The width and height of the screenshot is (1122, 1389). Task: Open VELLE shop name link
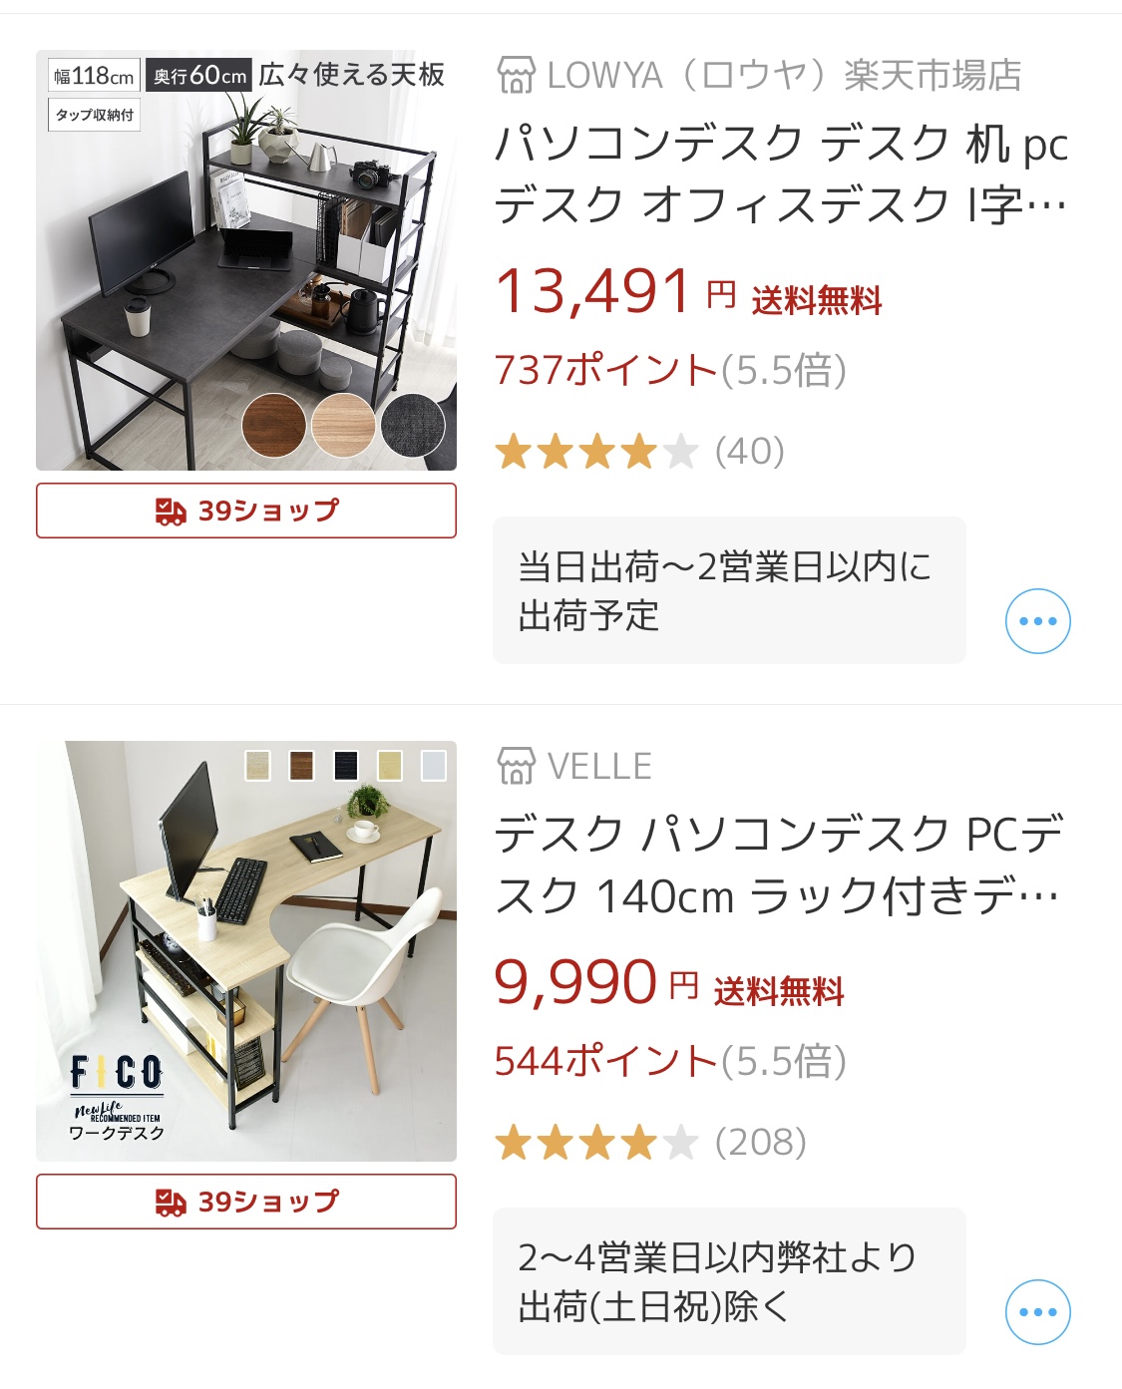[x=599, y=767]
